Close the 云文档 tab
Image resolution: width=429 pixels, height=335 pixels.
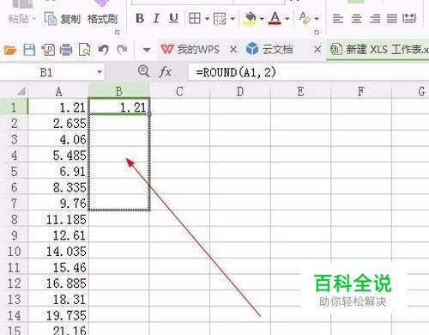point(317,50)
